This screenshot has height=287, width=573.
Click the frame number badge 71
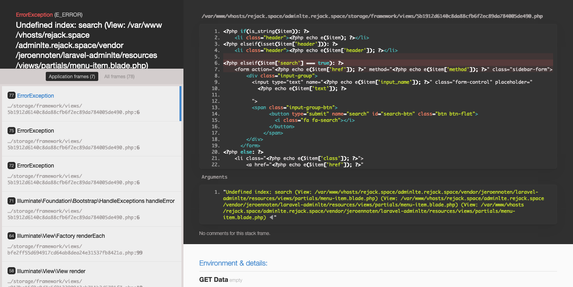[12, 201]
